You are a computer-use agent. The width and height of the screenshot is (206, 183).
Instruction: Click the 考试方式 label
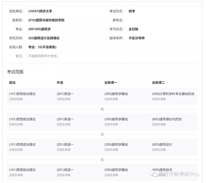[117, 11]
